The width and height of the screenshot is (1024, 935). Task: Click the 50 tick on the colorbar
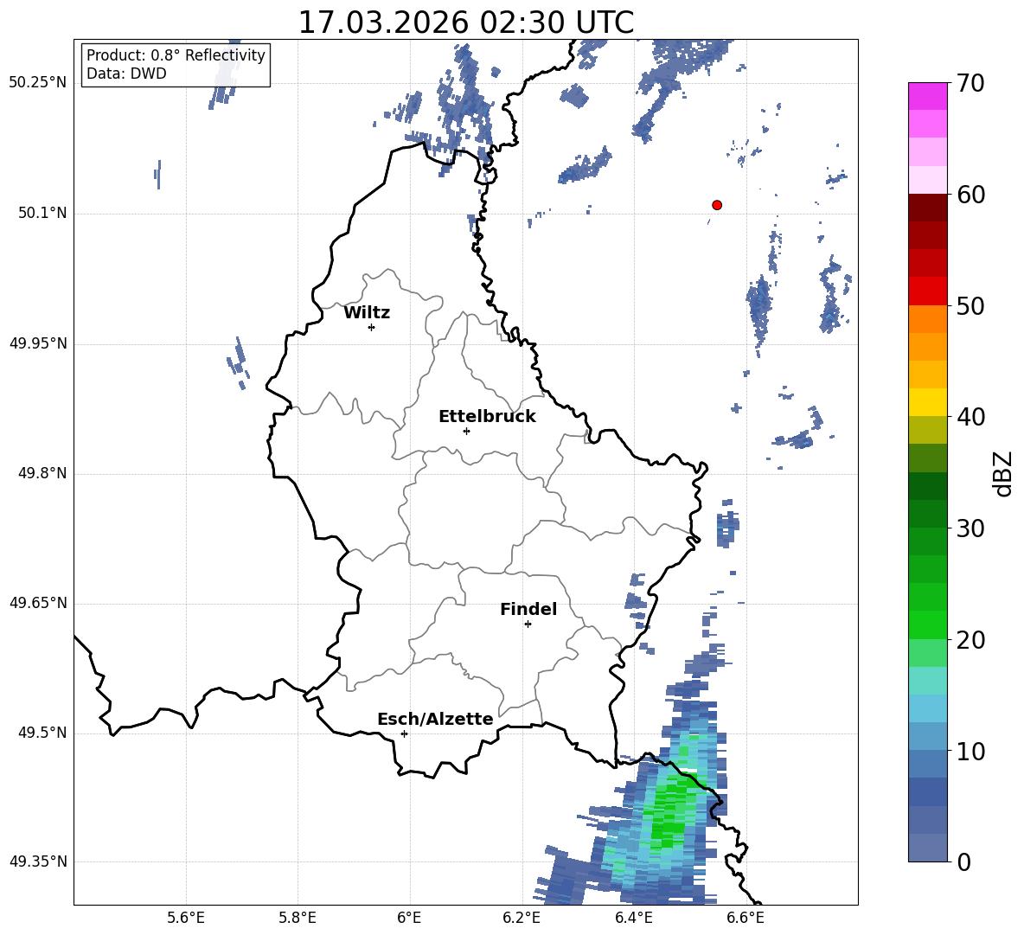tap(970, 306)
